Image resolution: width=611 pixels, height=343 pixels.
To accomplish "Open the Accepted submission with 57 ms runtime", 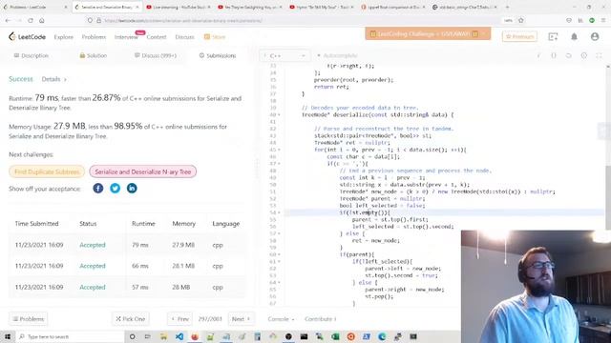I will tap(93, 287).
